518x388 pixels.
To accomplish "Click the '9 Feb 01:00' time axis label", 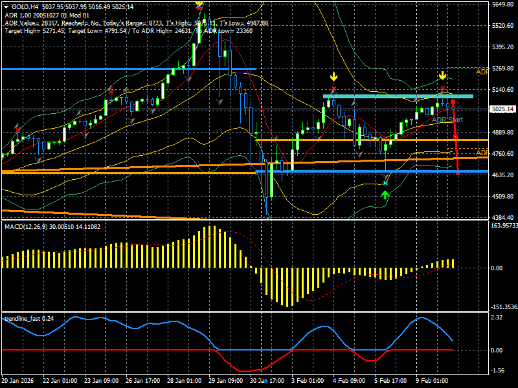I will click(432, 381).
